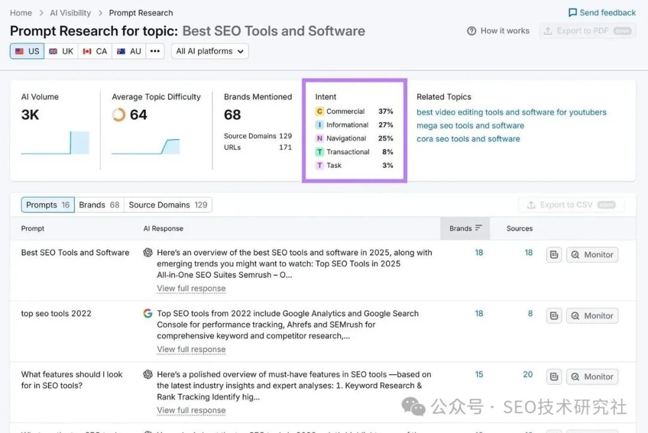Open the How it works help icon
Screen dimensions: 648x433
472,31
